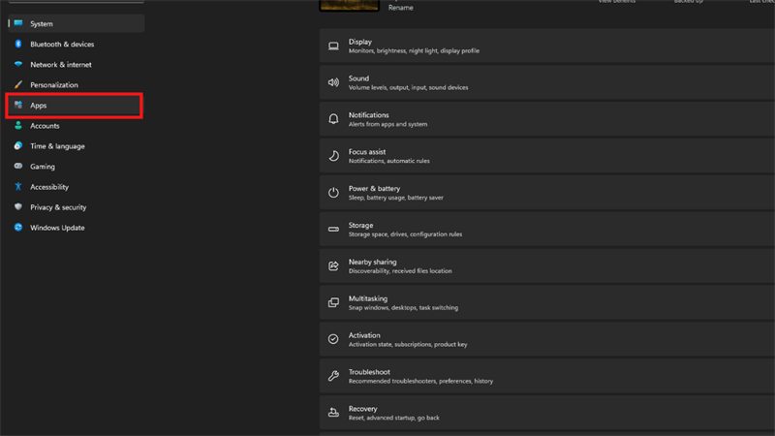The width and height of the screenshot is (775, 436).
Task: Click the Gaming controller icon
Action: point(17,167)
